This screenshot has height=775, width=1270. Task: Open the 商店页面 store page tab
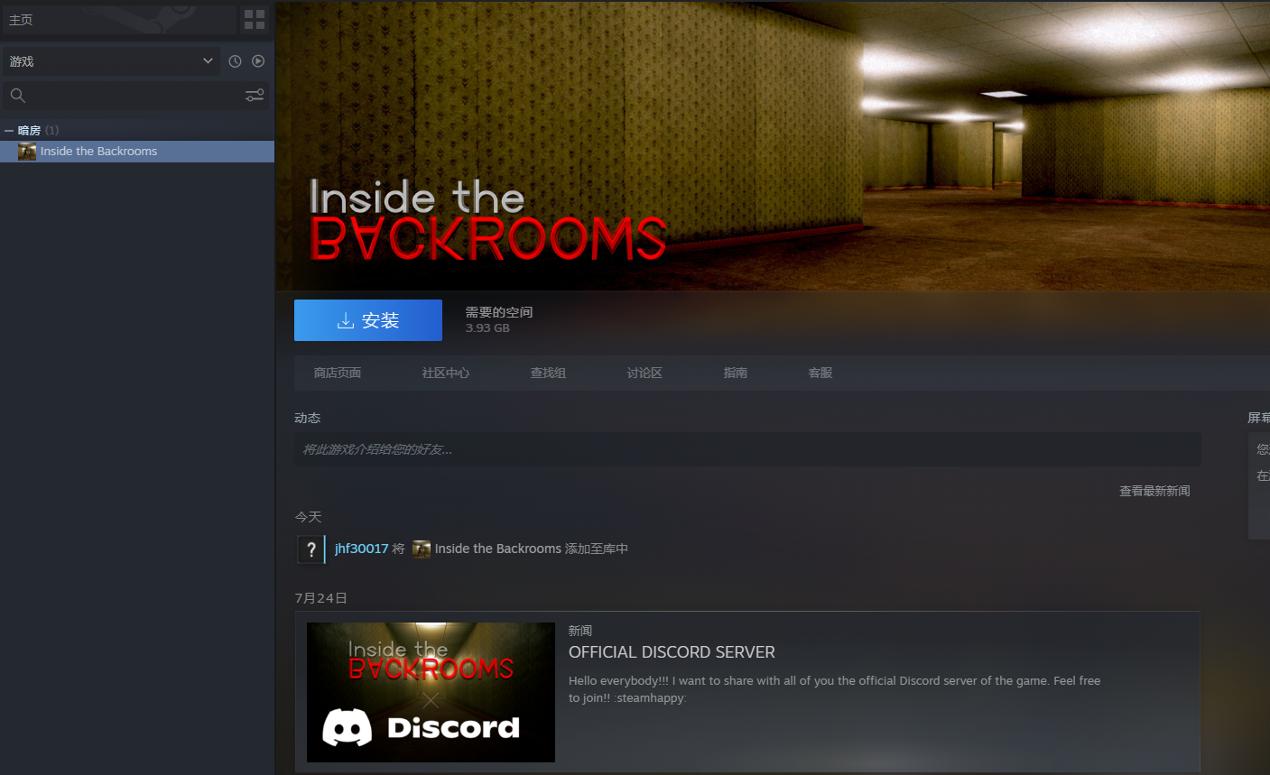(338, 373)
